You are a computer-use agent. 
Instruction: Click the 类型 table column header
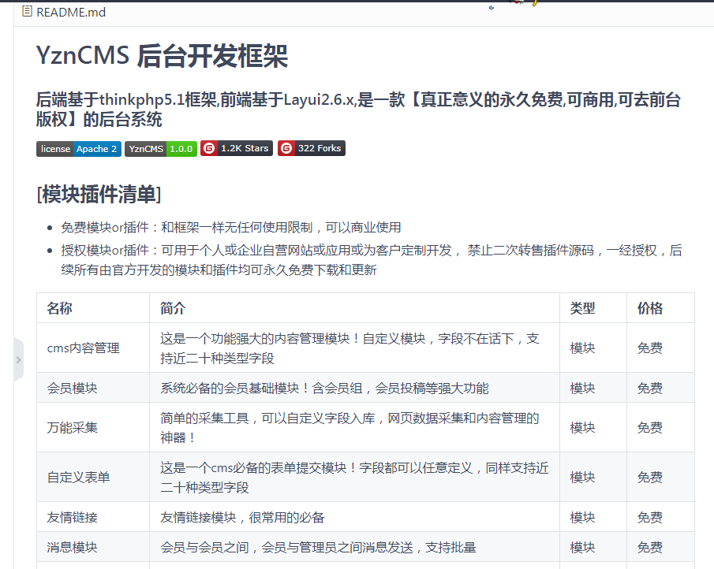(x=582, y=308)
